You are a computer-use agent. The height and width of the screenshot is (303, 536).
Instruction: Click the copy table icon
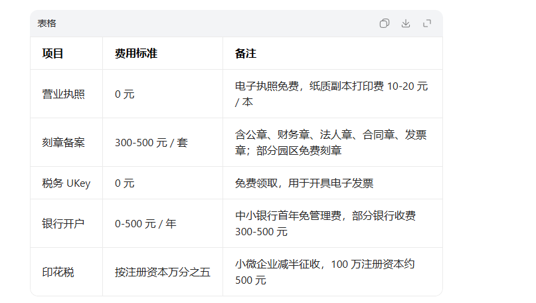click(384, 23)
